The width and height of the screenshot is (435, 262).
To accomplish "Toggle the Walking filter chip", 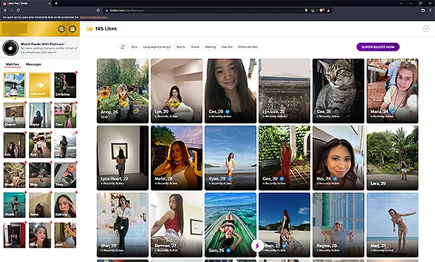I will [x=210, y=47].
